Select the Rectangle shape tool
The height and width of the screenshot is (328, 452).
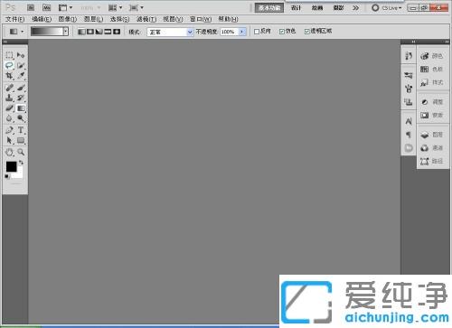[21, 140]
